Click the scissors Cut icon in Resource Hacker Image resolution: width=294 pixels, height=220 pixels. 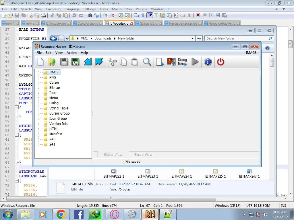click(112, 62)
